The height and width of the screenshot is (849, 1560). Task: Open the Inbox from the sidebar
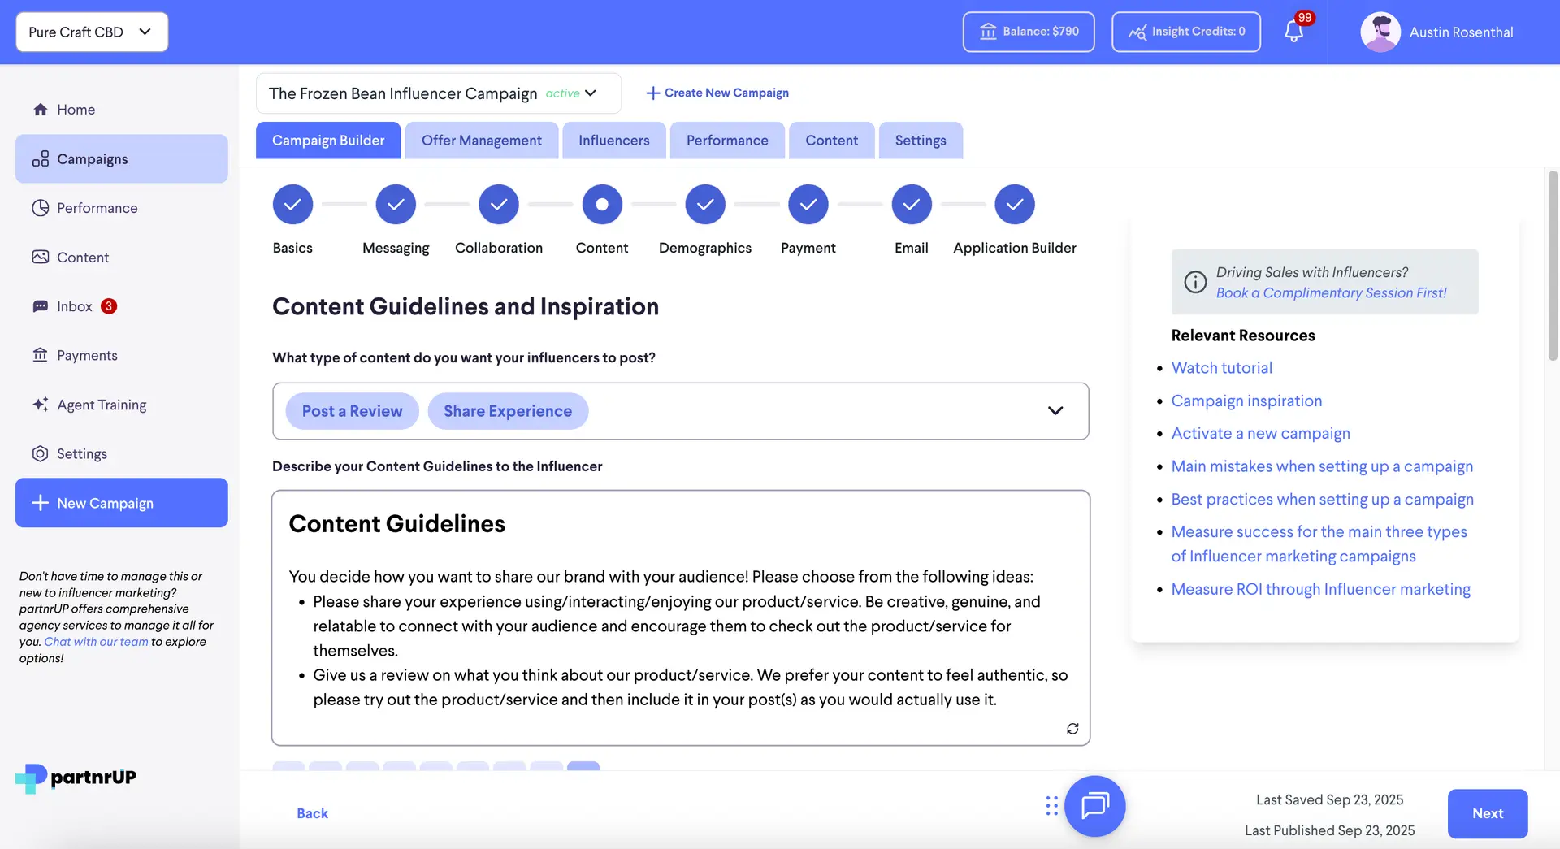click(75, 306)
